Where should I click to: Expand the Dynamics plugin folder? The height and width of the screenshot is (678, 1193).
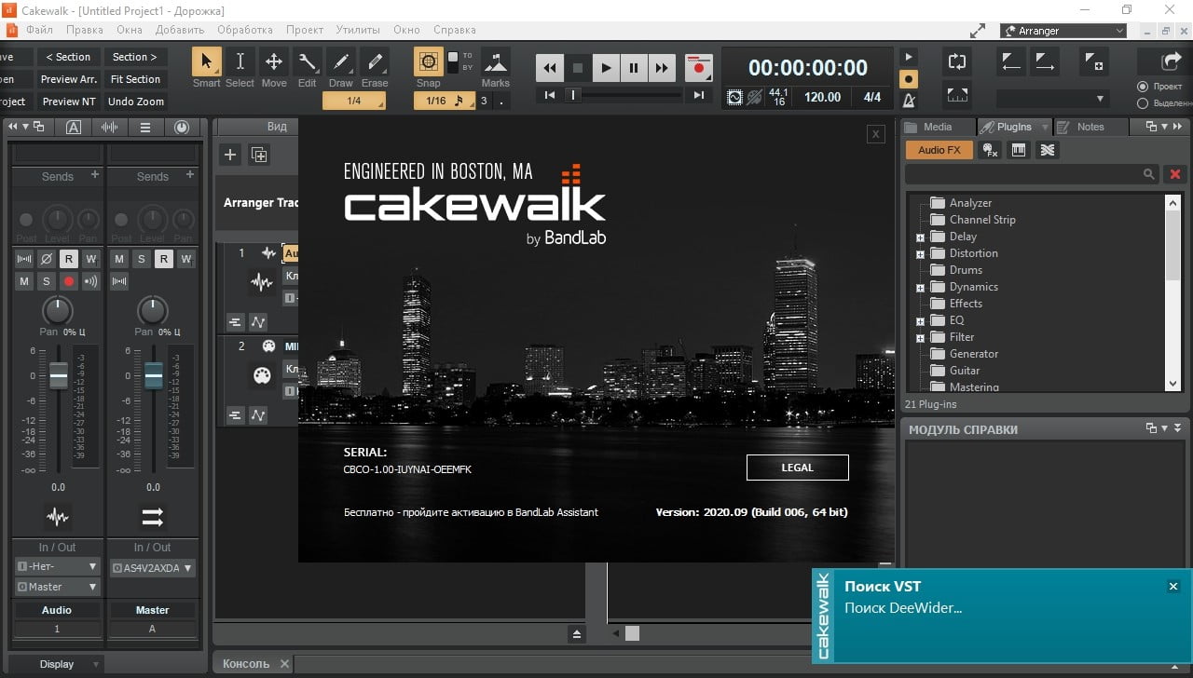(x=920, y=287)
